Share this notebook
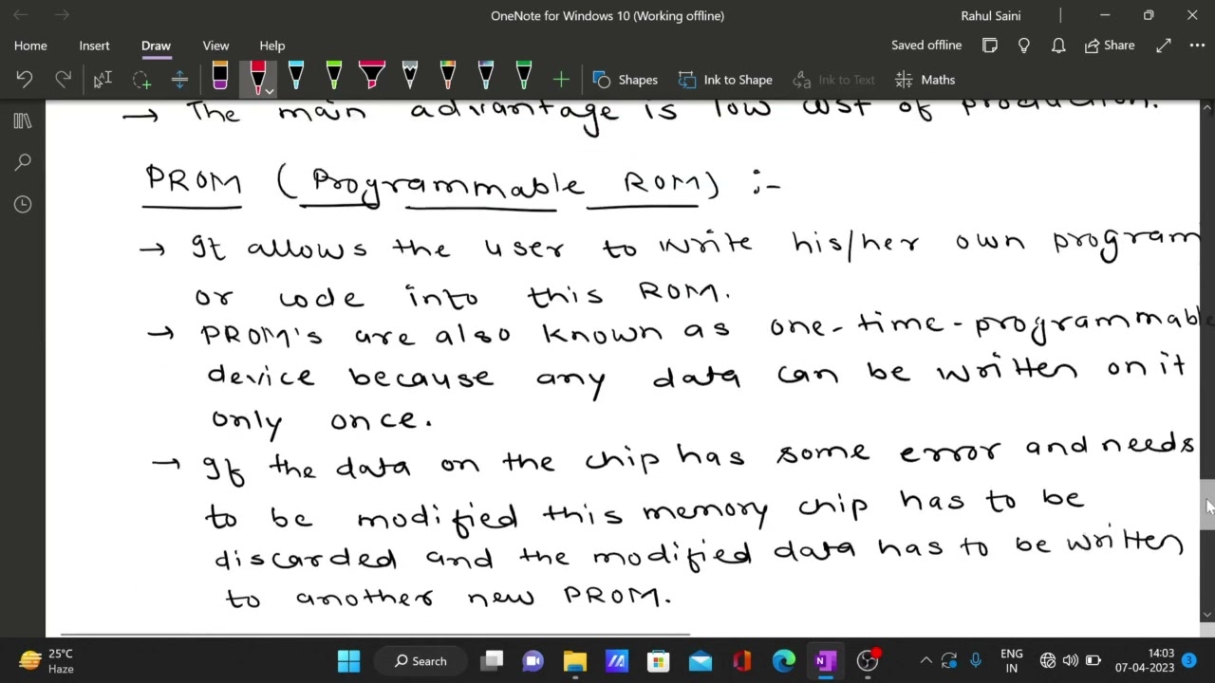The width and height of the screenshot is (1215, 683). point(1110,45)
